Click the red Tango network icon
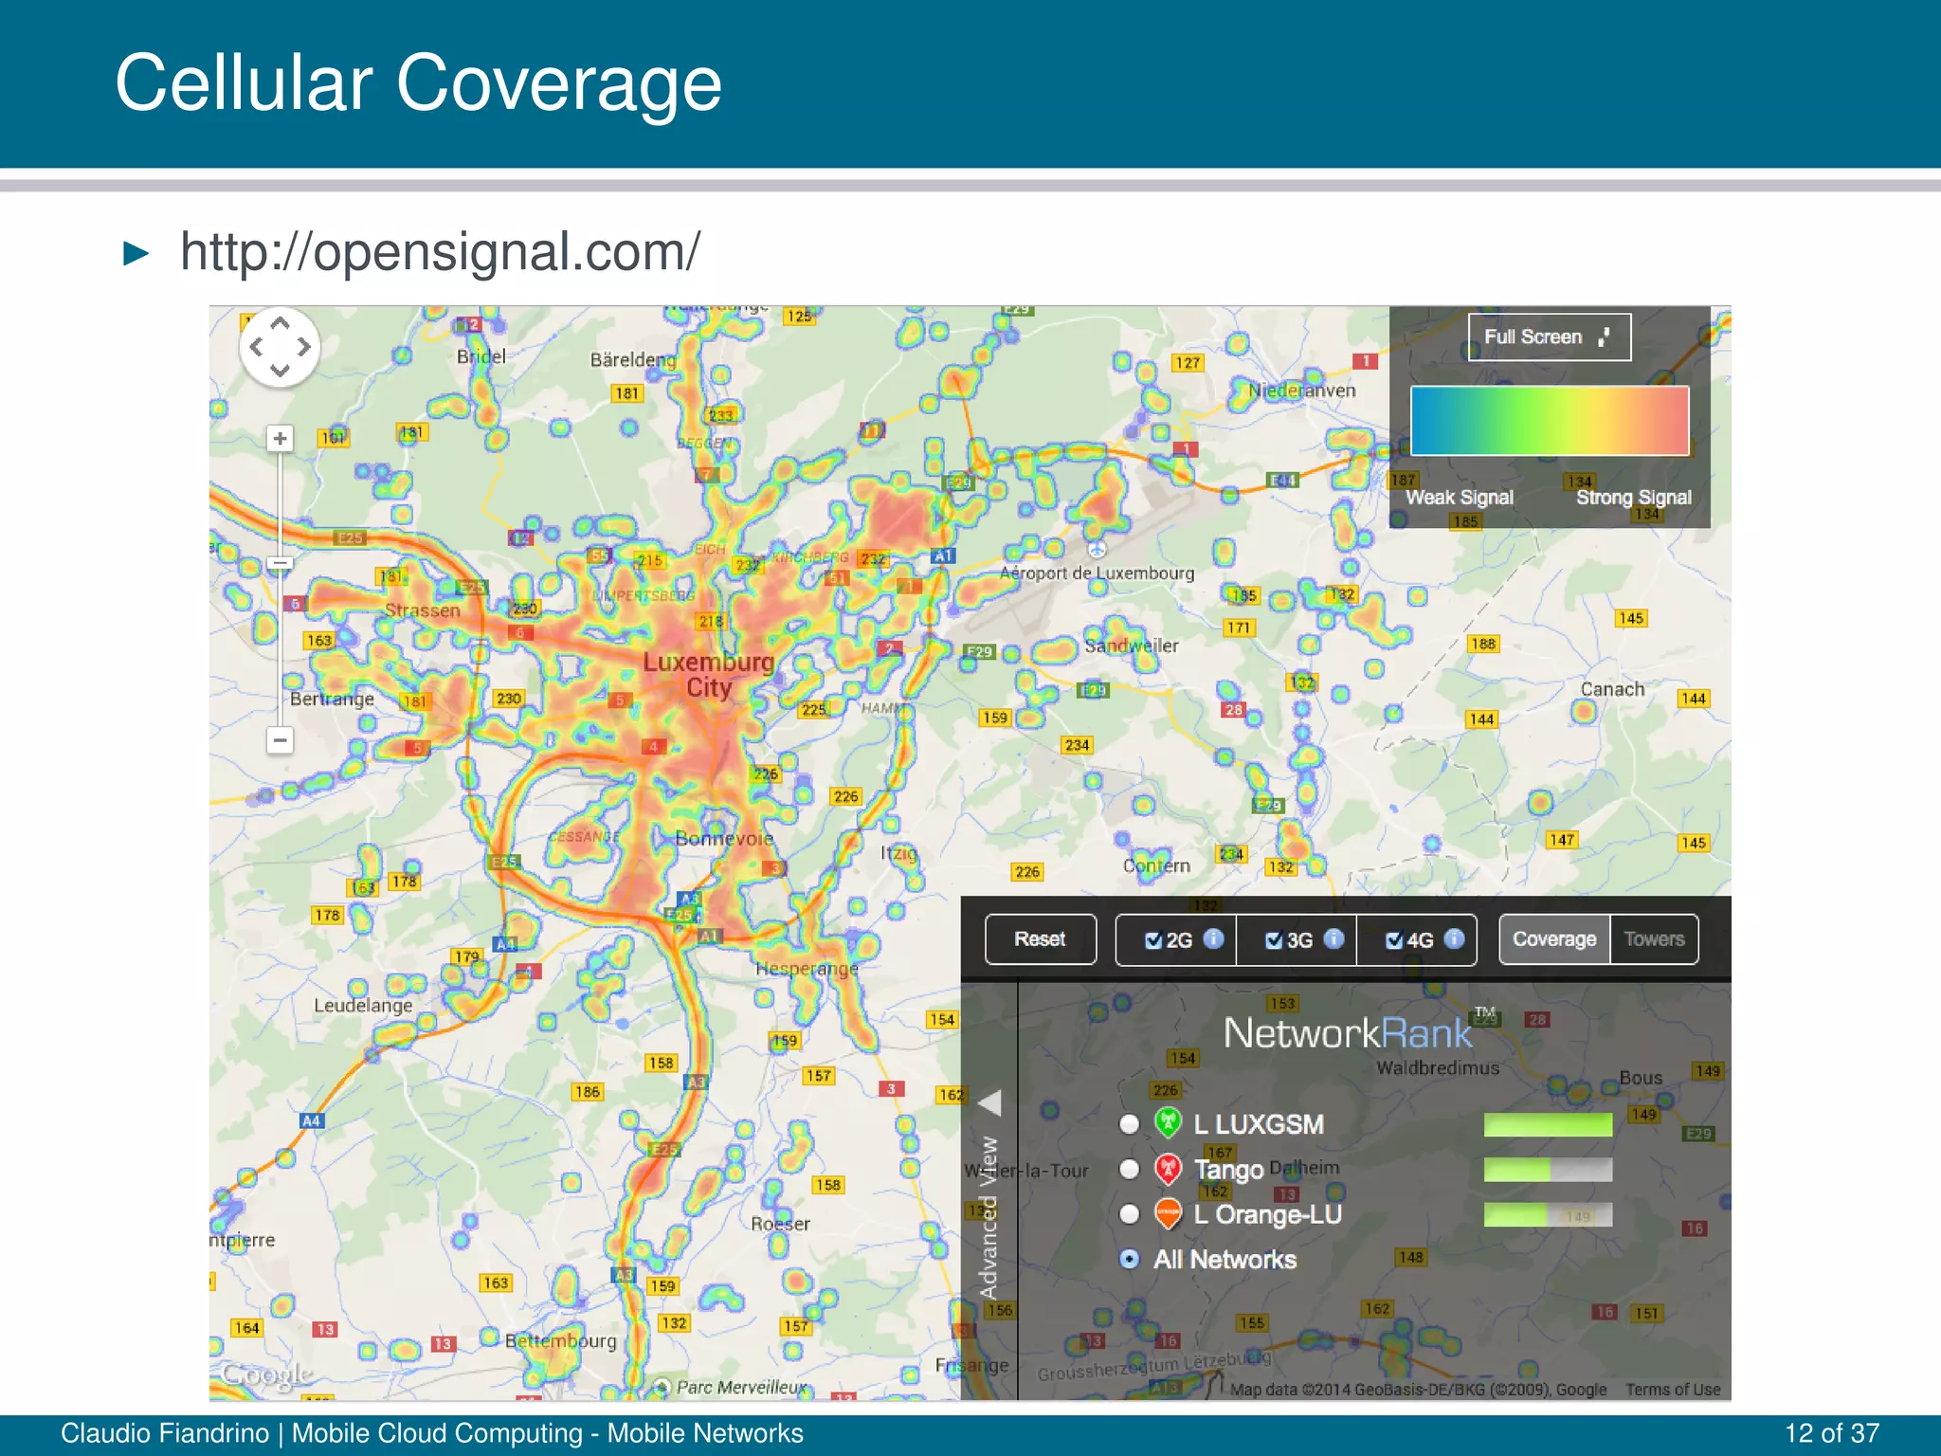Viewport: 1941px width, 1456px height. point(1169,1169)
